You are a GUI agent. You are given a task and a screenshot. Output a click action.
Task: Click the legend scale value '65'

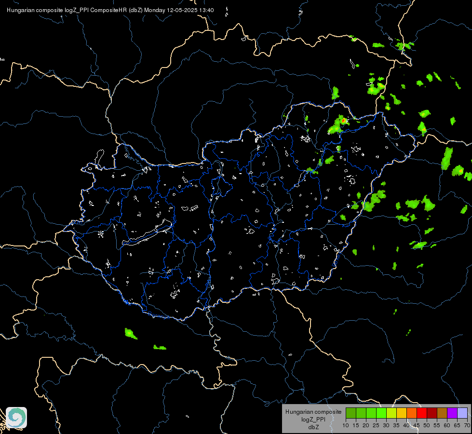(x=457, y=426)
